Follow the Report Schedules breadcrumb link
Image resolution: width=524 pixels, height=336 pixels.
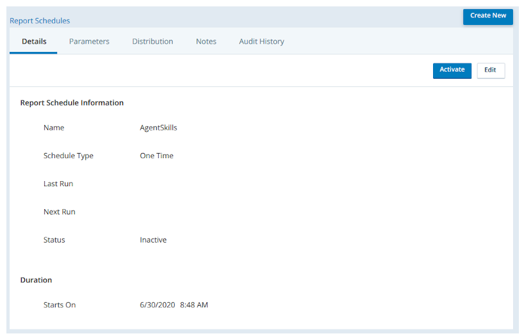point(40,20)
